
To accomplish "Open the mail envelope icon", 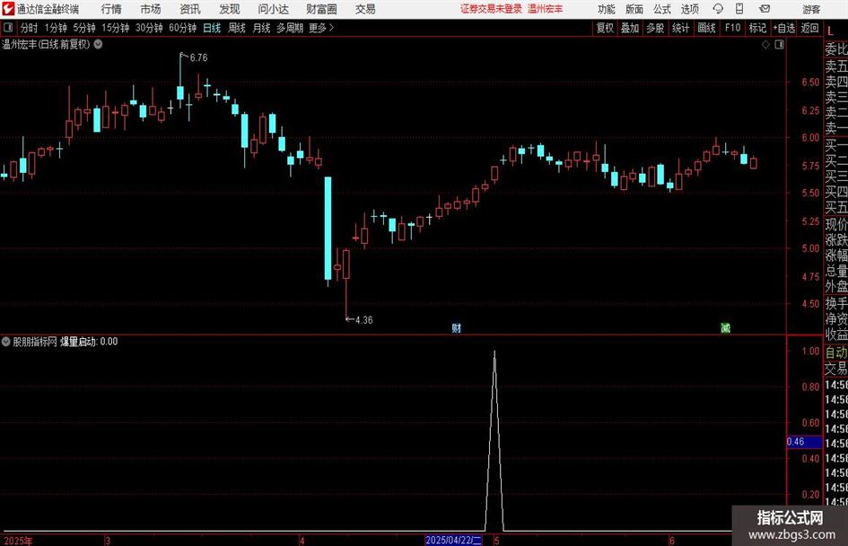I will tap(765, 9).
